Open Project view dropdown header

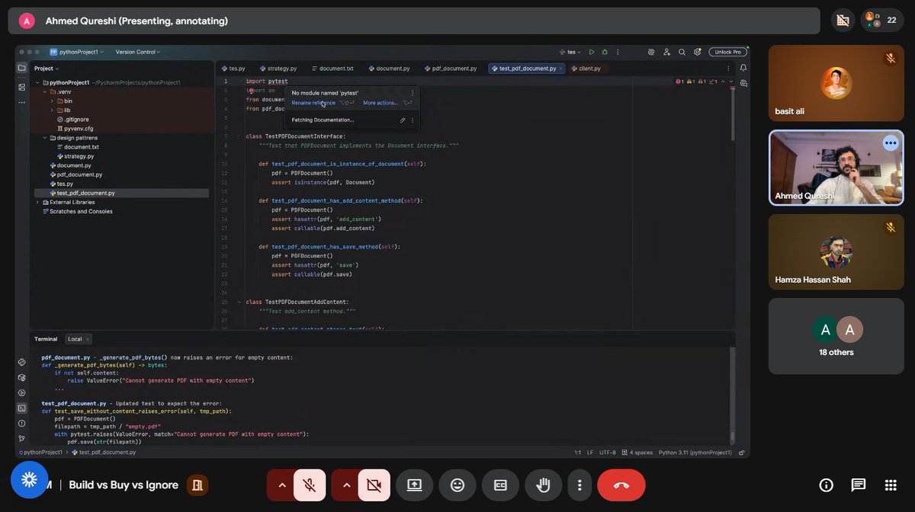47,68
